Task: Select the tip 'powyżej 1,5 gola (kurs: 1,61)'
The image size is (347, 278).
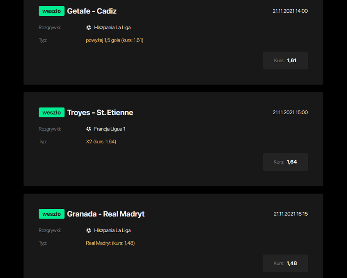Action: 115,40
